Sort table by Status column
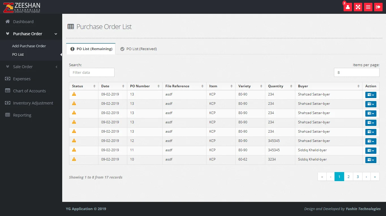This screenshot has height=216, width=386. click(x=83, y=86)
